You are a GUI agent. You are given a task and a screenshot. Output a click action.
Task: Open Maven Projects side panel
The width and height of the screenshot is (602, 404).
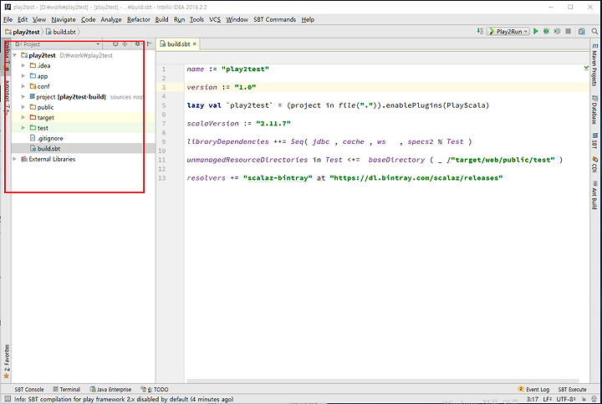594,64
